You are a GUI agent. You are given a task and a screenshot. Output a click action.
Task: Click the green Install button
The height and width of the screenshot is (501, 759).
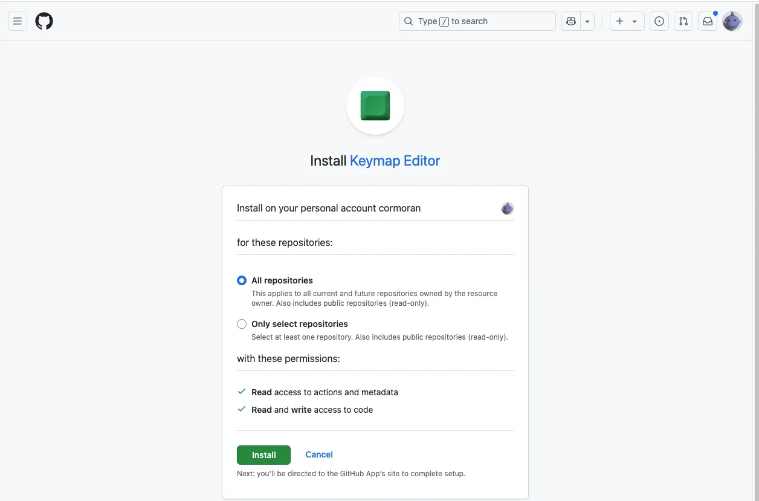point(263,455)
